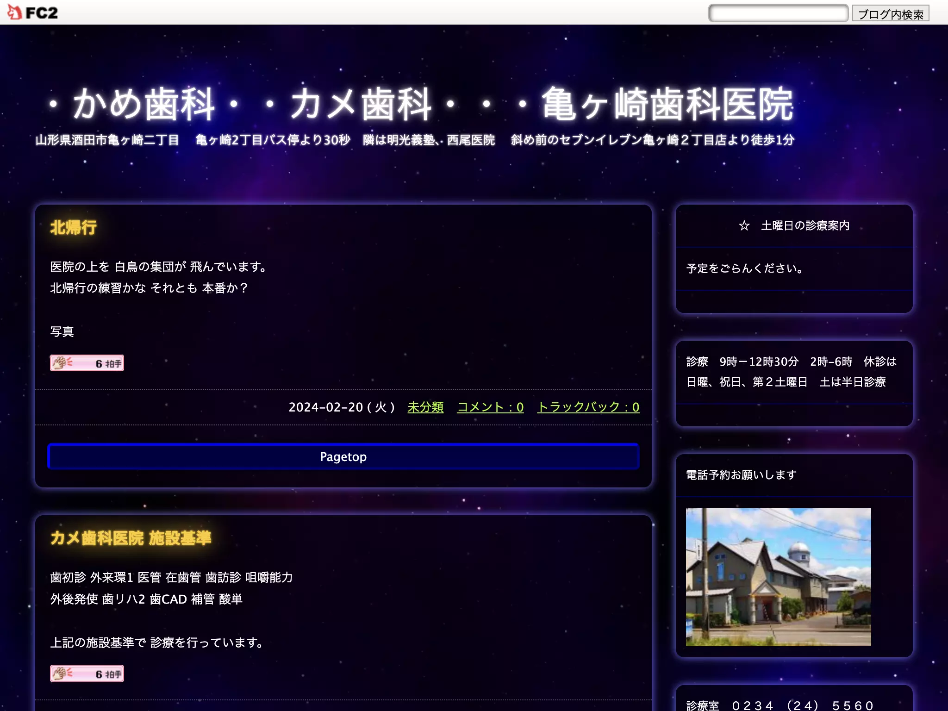Open the 未分類 category link
Image resolution: width=948 pixels, height=711 pixels.
(425, 407)
